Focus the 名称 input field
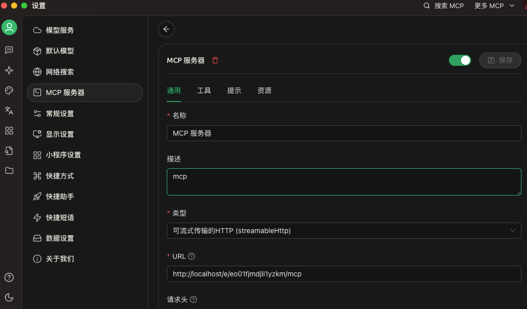Screen dimensions: 527x309 point(344,133)
